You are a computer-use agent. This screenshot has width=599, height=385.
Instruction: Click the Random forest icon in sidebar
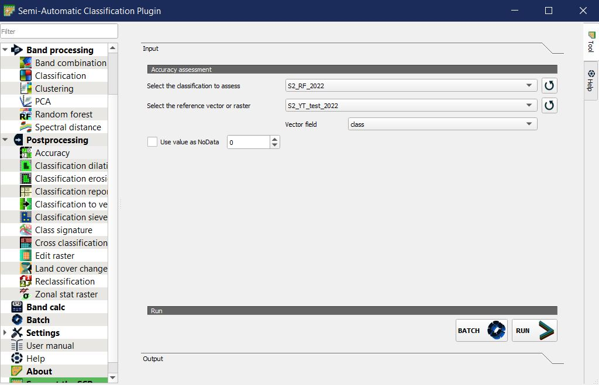[x=26, y=115]
